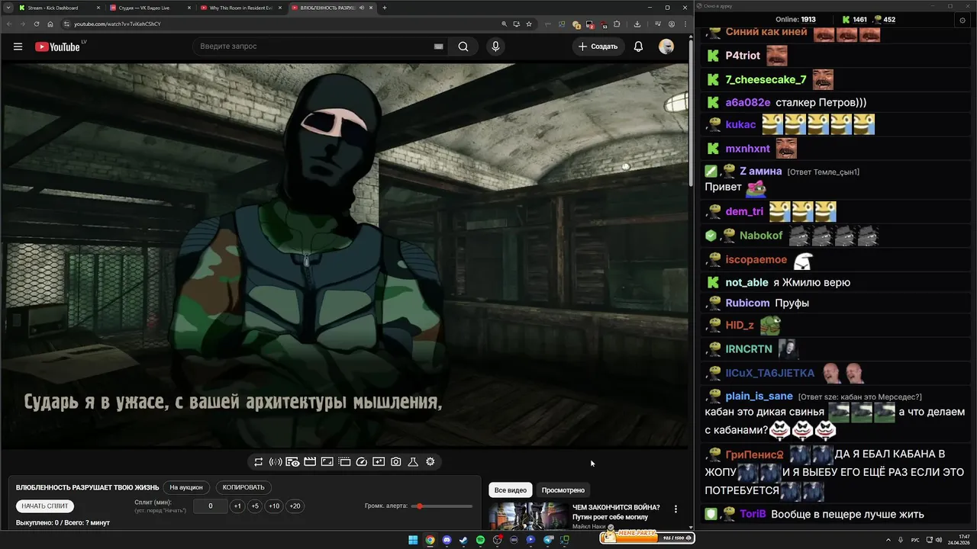977x549 pixels.
Task: Switch to Студия — VK Видео Live tab
Action: click(x=148, y=8)
